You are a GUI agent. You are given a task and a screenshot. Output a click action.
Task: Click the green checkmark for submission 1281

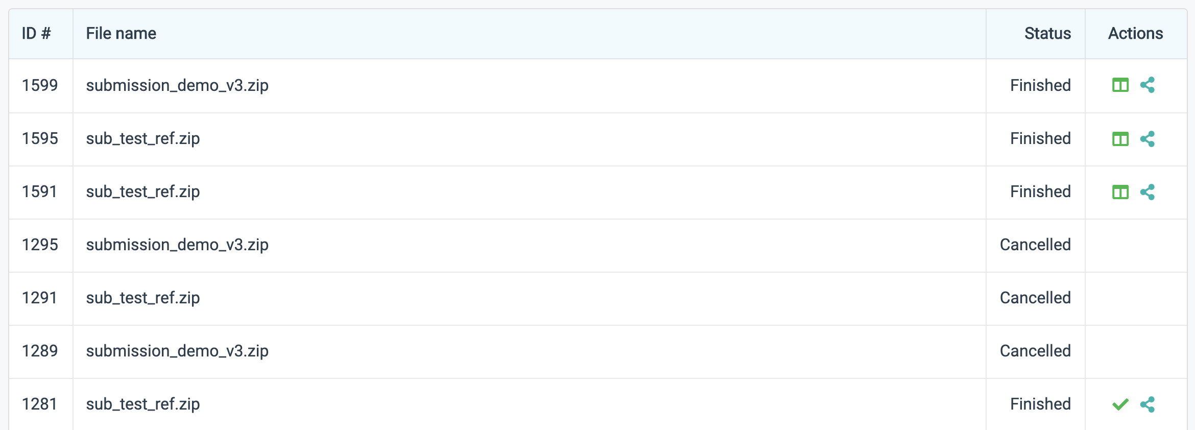pos(1120,404)
